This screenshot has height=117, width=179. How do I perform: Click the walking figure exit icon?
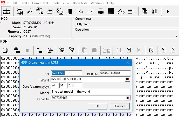tap(154, 11)
